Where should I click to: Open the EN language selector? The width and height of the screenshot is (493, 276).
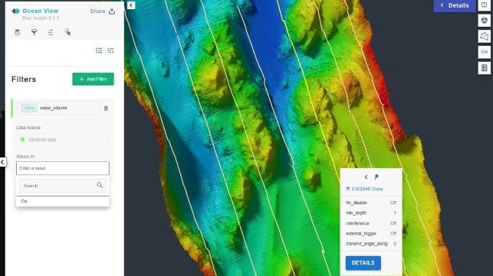[485, 52]
